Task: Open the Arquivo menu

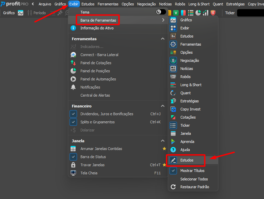Action: tap(45, 4)
